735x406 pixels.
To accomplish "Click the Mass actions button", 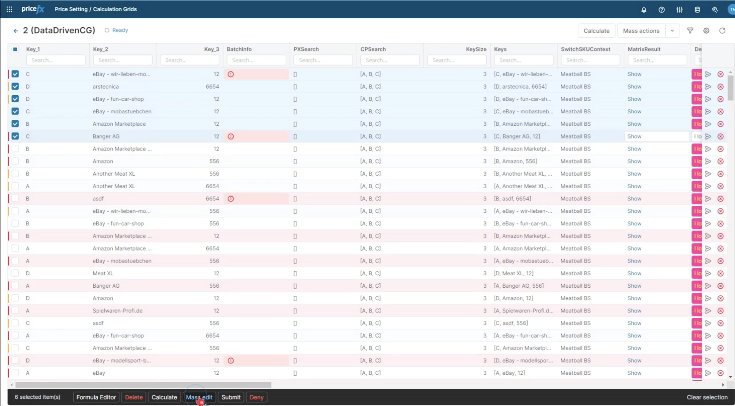I will pos(641,31).
